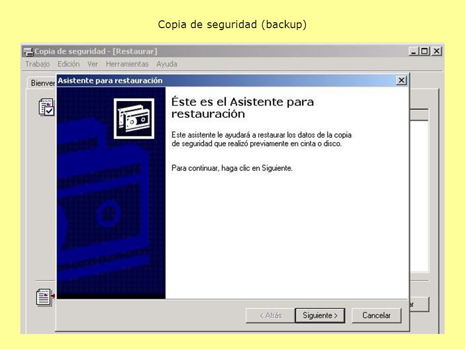This screenshot has height=349, width=465.
Task: Maximize the Copia de seguridad window
Action: [425, 51]
